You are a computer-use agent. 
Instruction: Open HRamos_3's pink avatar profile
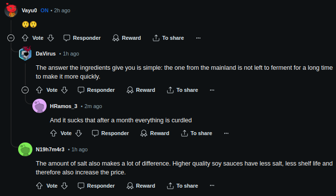click(x=39, y=106)
